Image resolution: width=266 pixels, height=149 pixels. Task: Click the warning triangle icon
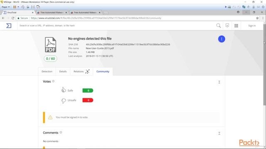point(50,117)
